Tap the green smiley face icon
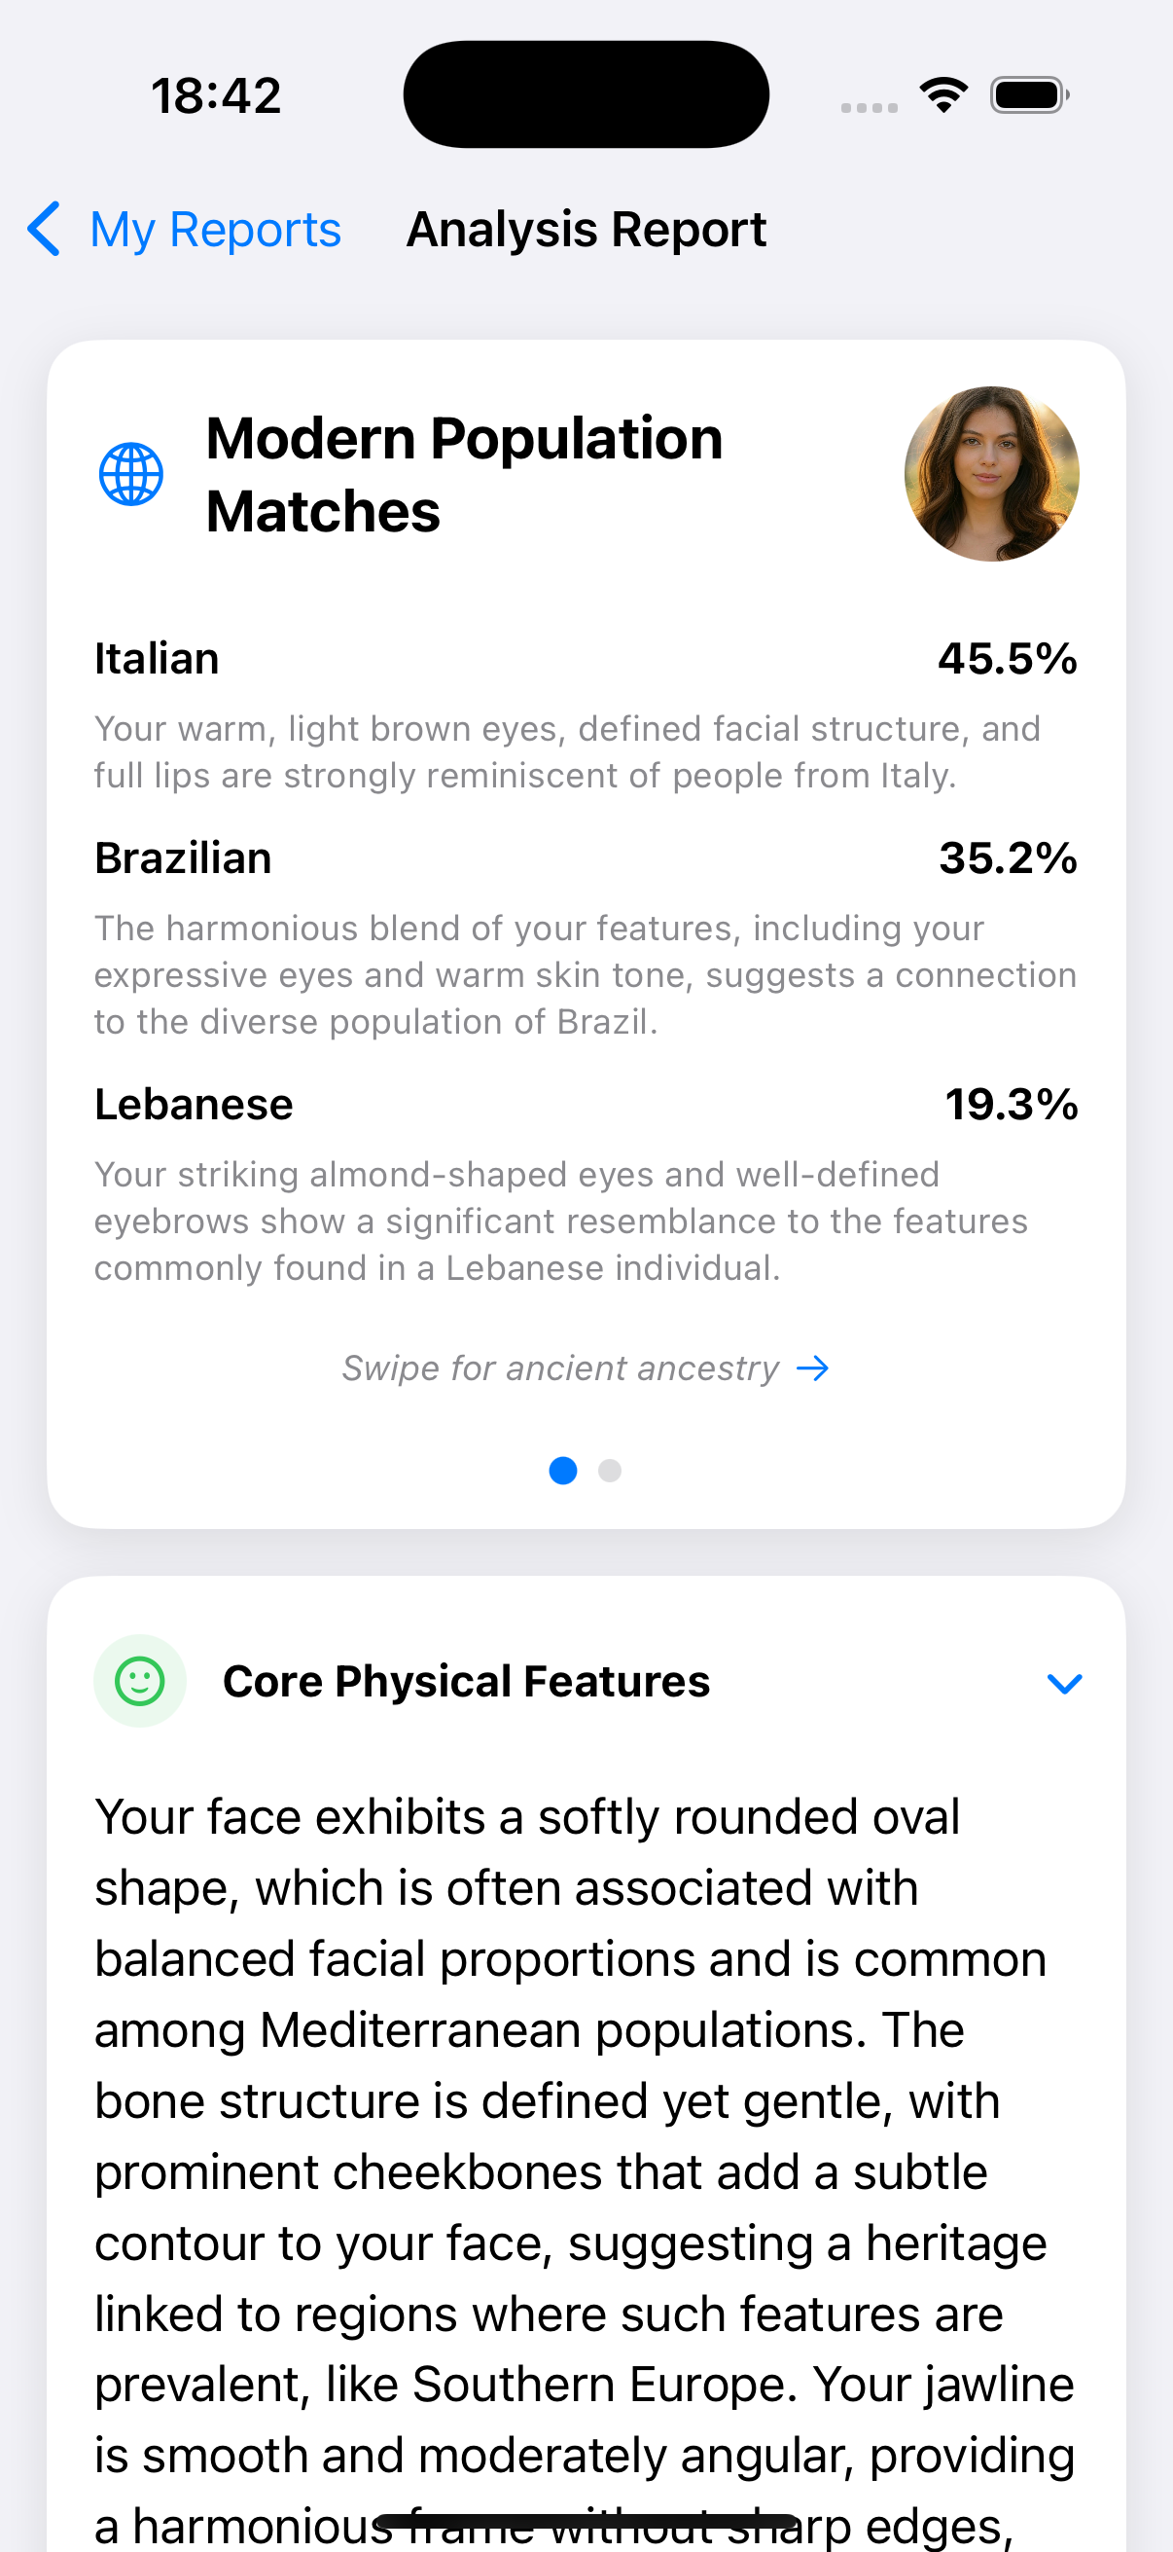The height and width of the screenshot is (2552, 1173). click(139, 1681)
